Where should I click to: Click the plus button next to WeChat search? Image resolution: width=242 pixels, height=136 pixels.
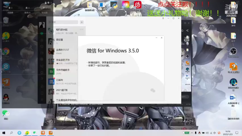[82, 22]
